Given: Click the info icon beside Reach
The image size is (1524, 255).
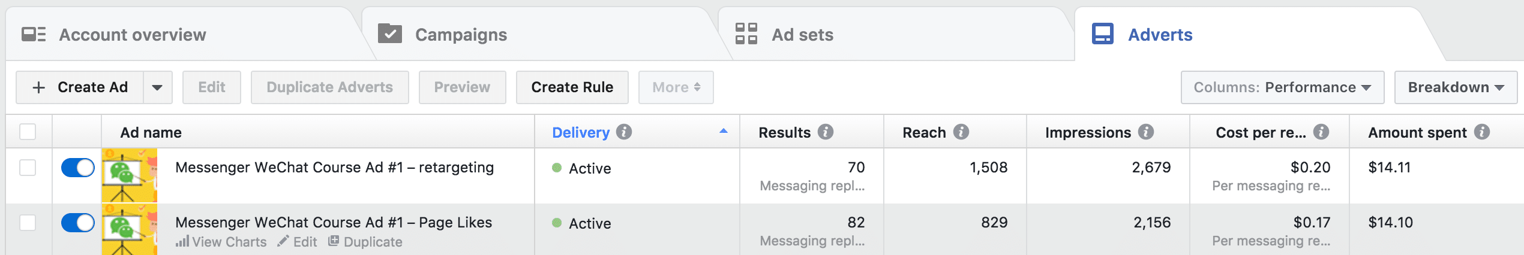Looking at the screenshot, I should pos(961,132).
